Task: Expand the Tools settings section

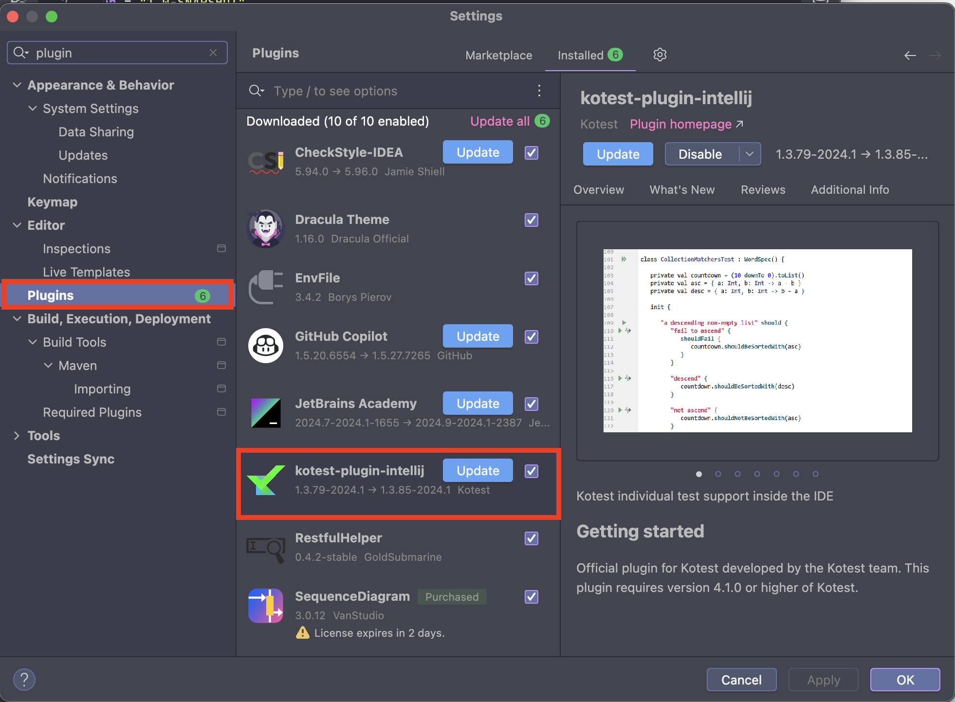Action: pyautogui.click(x=17, y=436)
